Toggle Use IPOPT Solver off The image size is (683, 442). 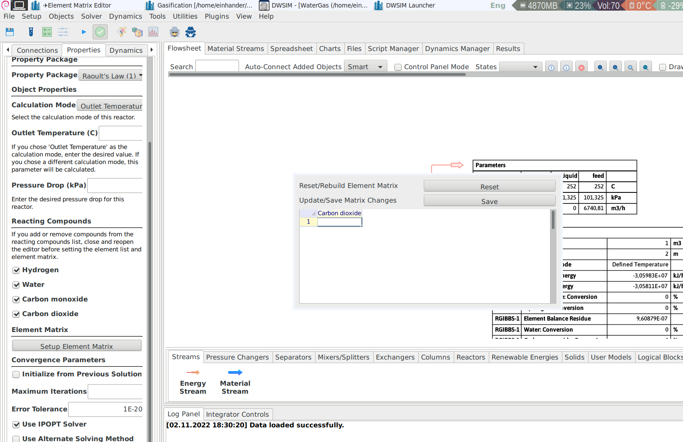16,424
